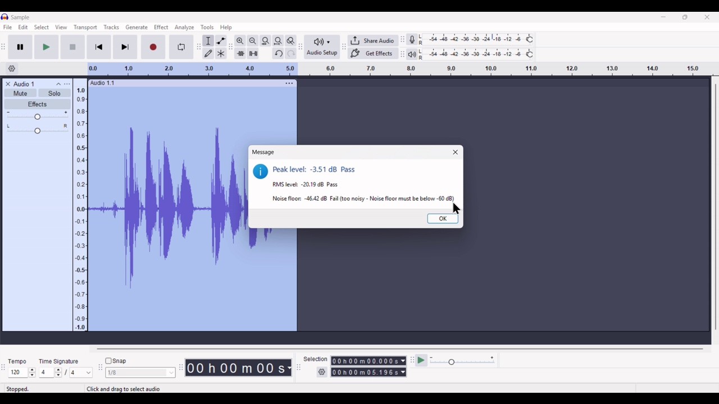Select the Draw (pencil) tool
Viewport: 719px width, 404px height.
click(x=208, y=54)
